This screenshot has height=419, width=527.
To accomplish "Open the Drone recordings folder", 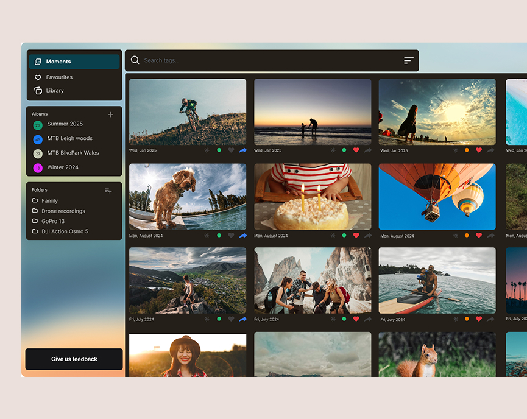I will [63, 211].
